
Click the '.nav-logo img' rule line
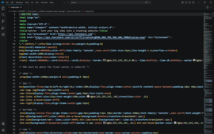[44, 90]
